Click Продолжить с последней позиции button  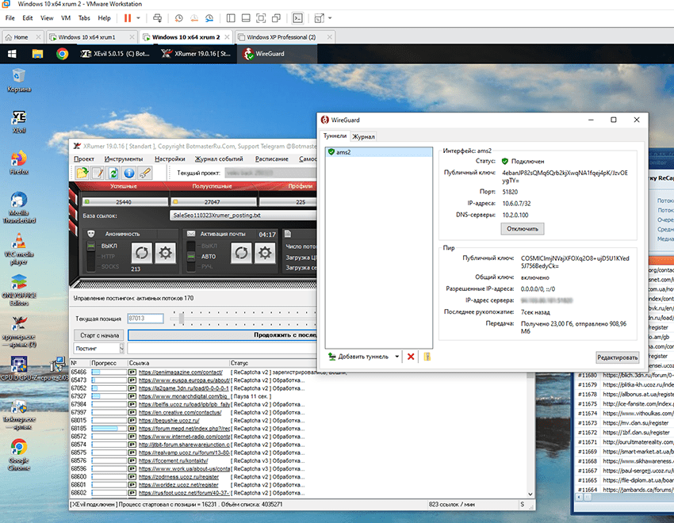(x=222, y=335)
